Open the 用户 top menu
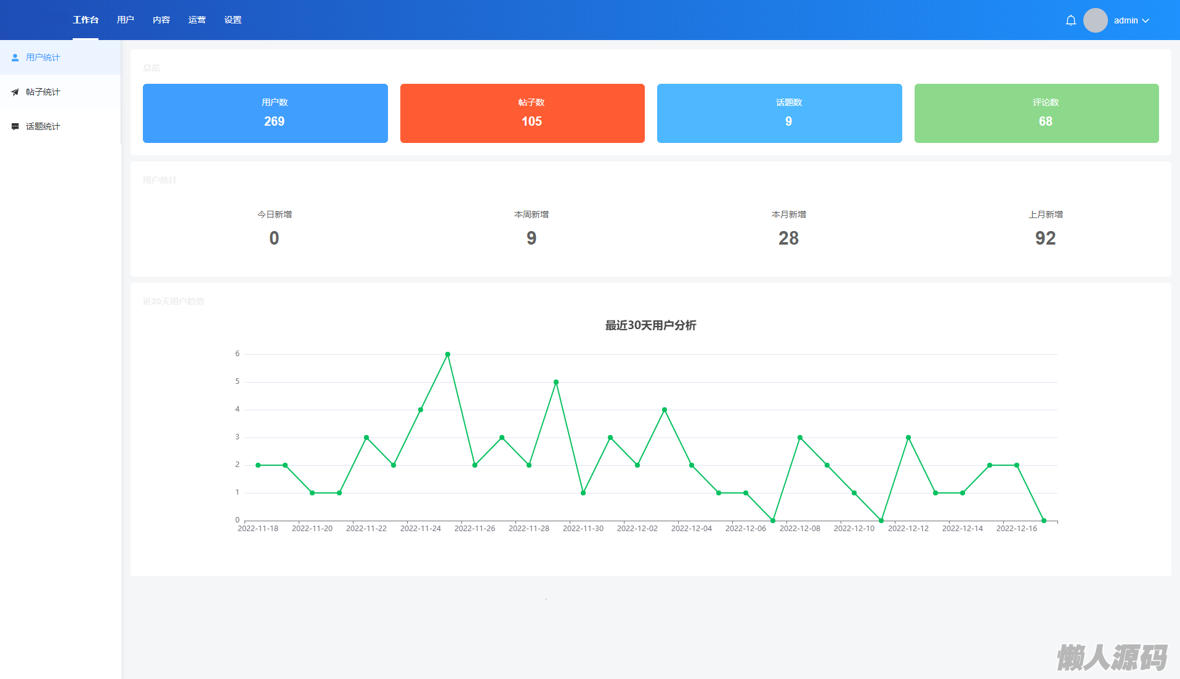The height and width of the screenshot is (679, 1180). tap(125, 20)
